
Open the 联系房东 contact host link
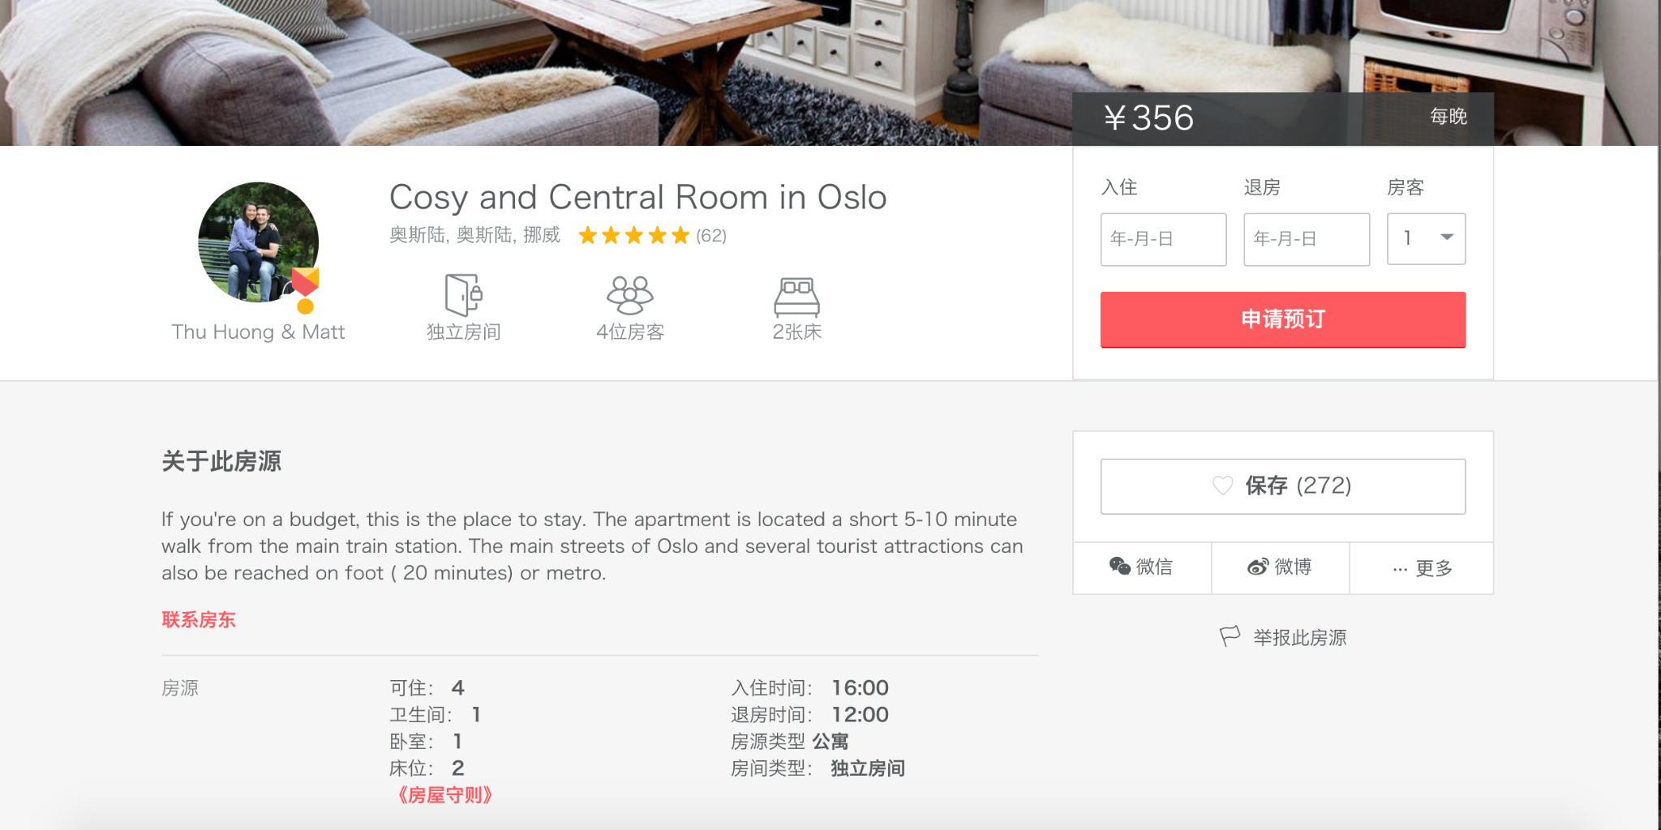coord(199,620)
